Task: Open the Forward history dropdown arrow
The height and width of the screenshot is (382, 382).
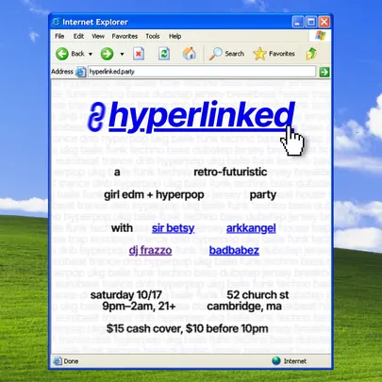Action: (x=122, y=54)
